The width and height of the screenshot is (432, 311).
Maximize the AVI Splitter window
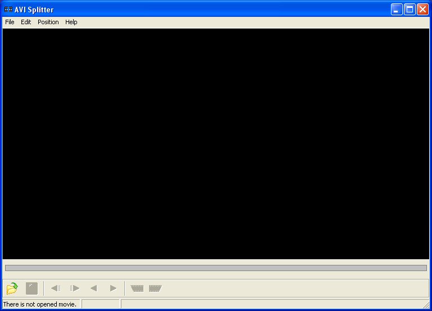(x=409, y=10)
